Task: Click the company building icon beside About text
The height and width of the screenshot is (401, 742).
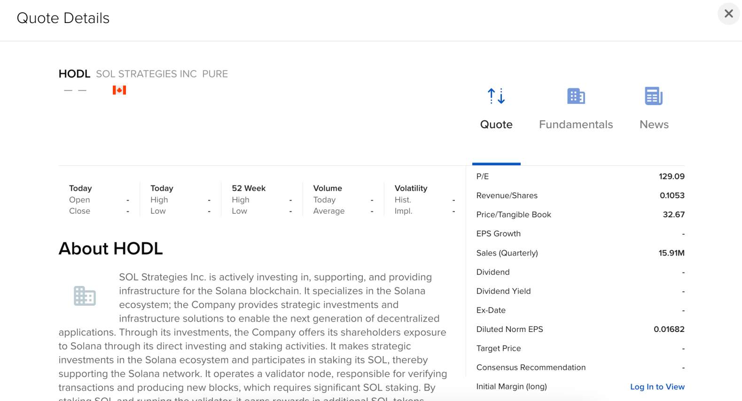Action: (x=85, y=296)
